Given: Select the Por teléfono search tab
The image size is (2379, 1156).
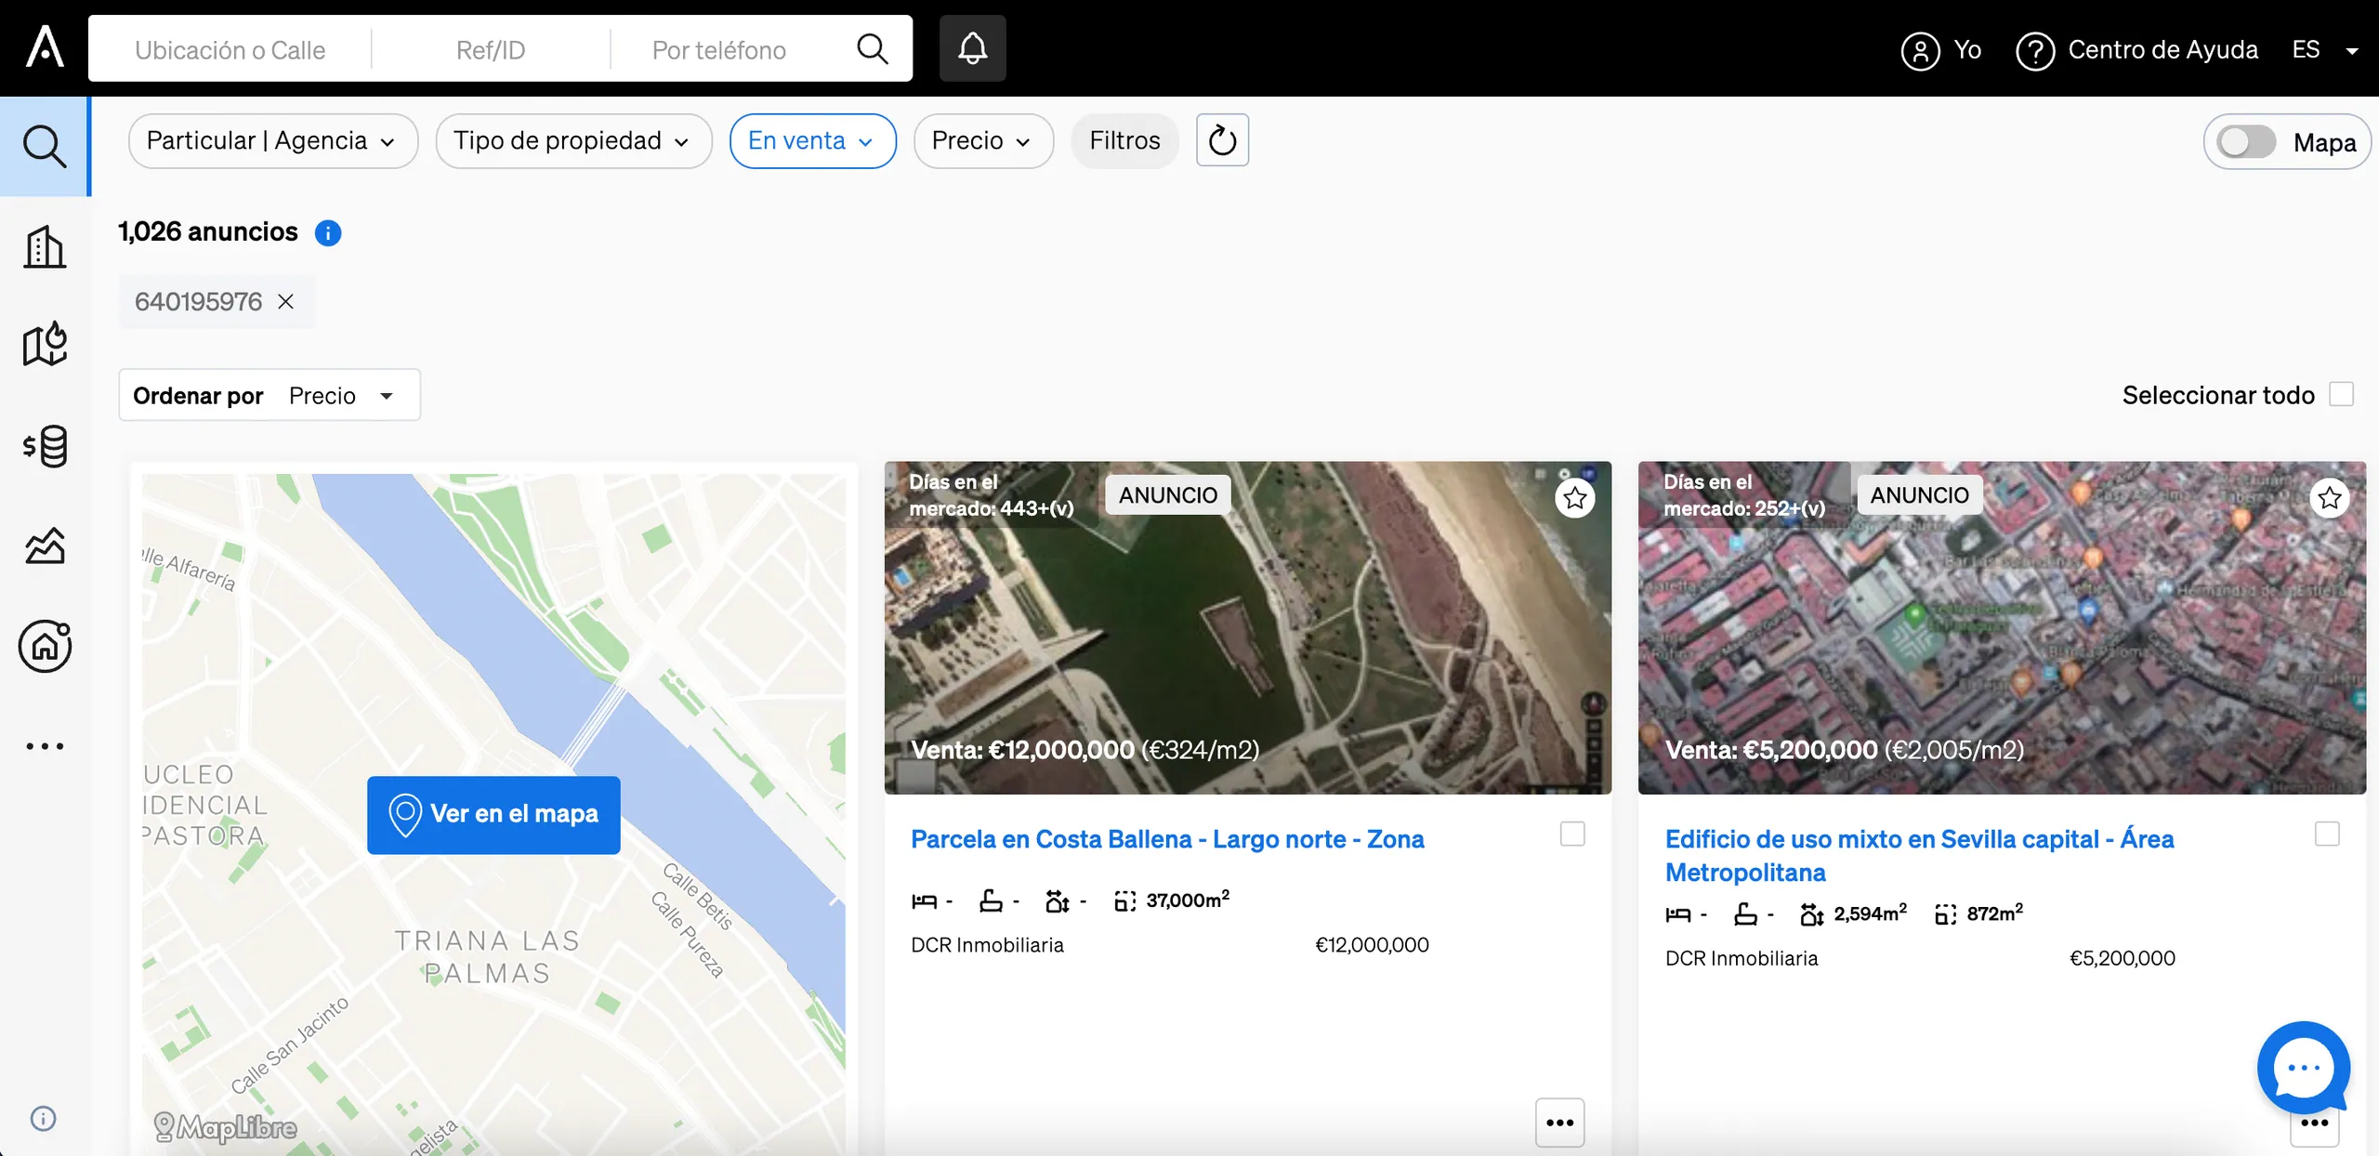Looking at the screenshot, I should (719, 49).
